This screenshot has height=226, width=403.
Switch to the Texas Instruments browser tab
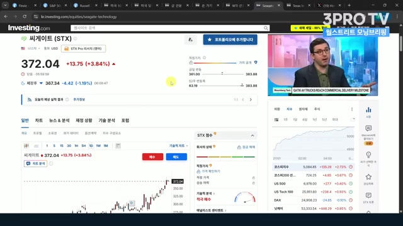[x=298, y=6]
